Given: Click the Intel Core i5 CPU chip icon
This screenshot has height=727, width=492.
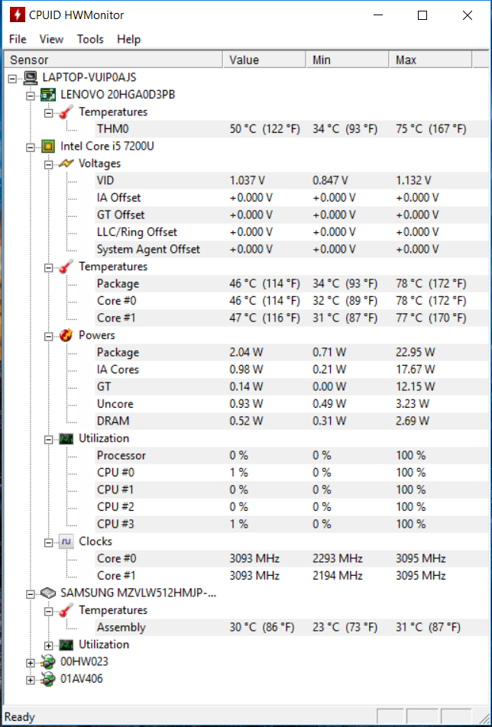Looking at the screenshot, I should pos(48,147).
